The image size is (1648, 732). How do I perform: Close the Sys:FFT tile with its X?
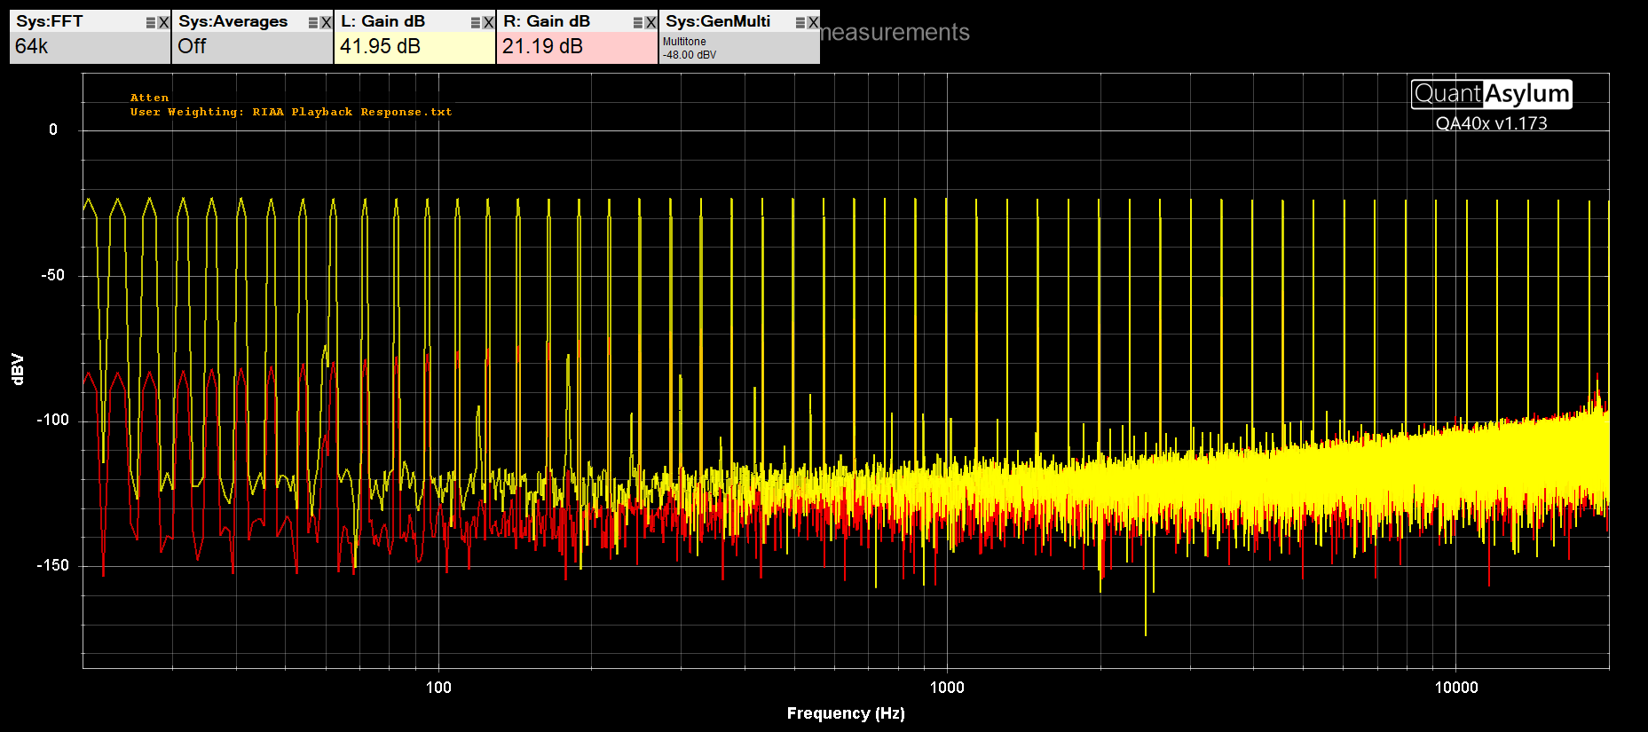coord(163,23)
